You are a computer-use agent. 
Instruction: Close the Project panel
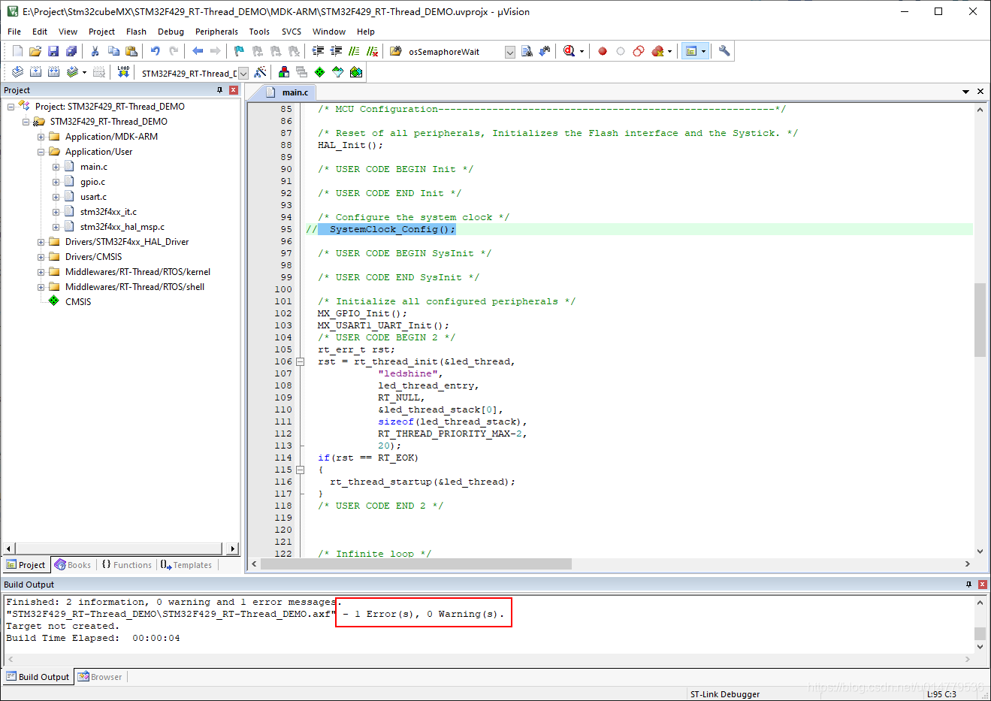[234, 90]
